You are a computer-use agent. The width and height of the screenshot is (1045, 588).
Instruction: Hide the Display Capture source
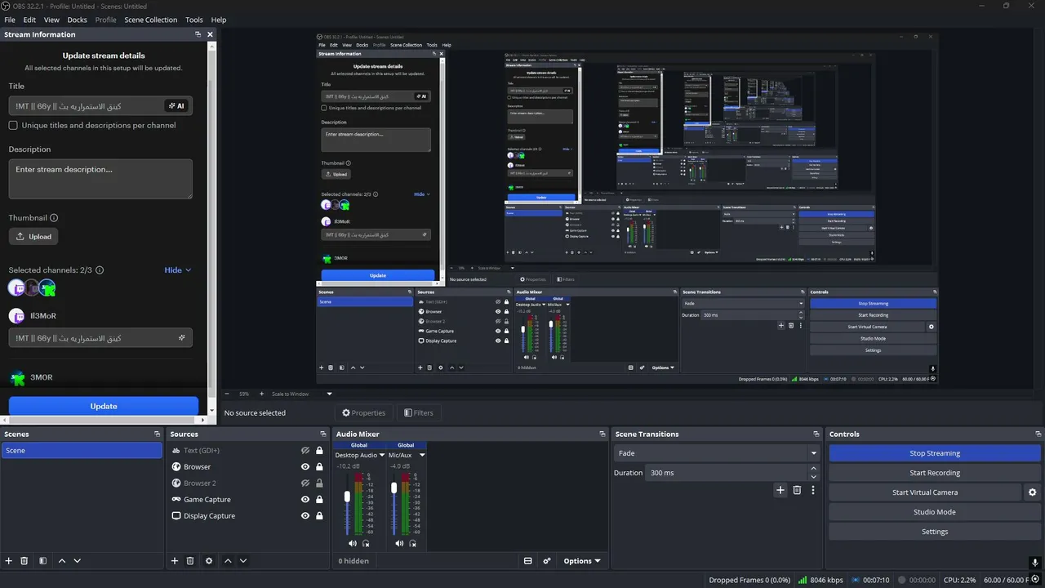click(305, 515)
